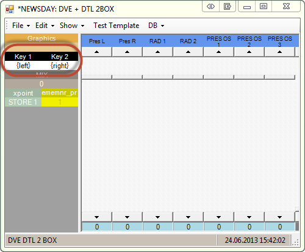
Task: Select the Graphics header in the left panel
Action: [x=41, y=38]
